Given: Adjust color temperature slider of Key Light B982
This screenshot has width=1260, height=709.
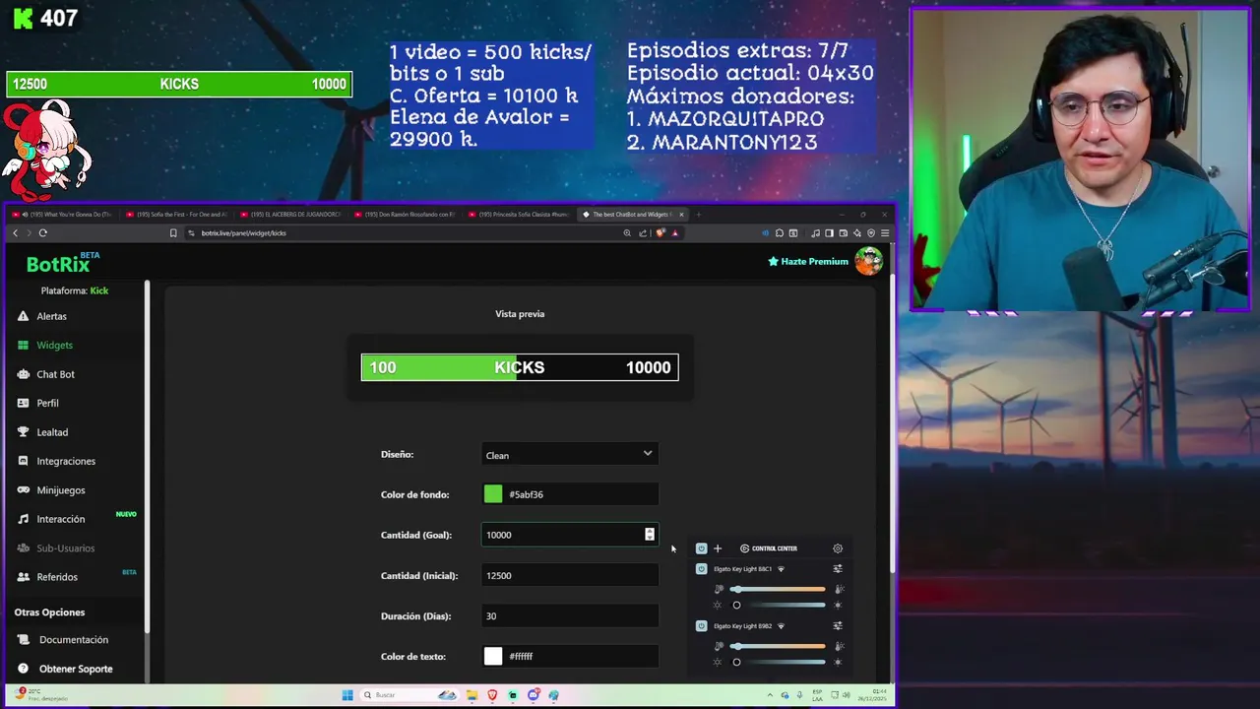Looking at the screenshot, I should tap(778, 646).
